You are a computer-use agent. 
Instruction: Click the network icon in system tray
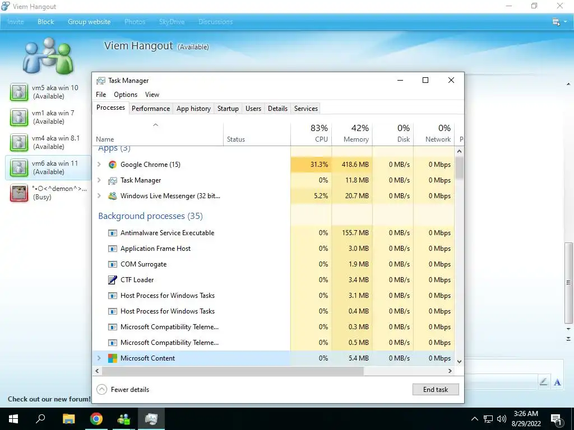point(488,419)
